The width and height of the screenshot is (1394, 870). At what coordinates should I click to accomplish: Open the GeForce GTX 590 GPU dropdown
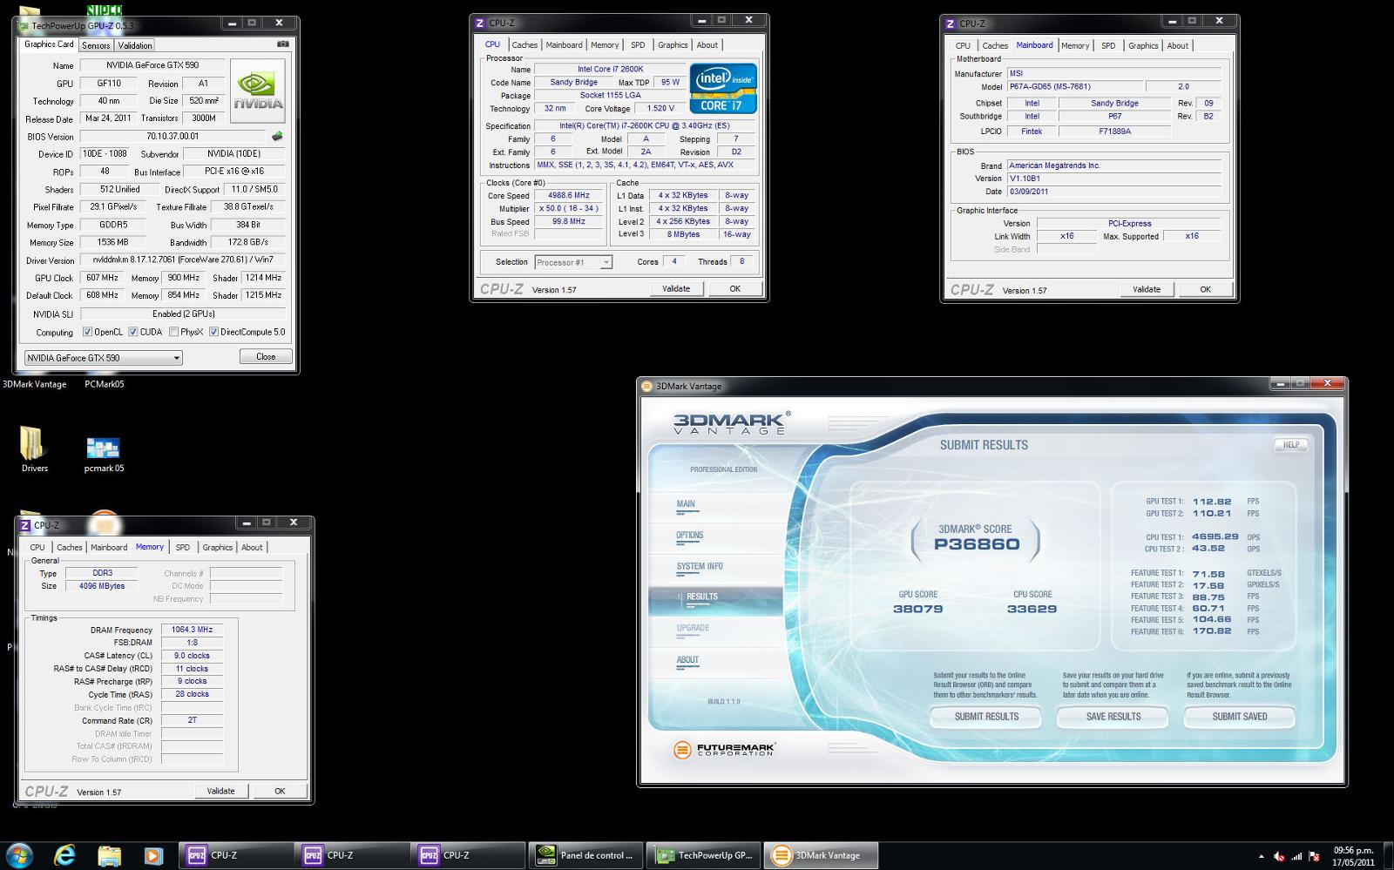[103, 357]
